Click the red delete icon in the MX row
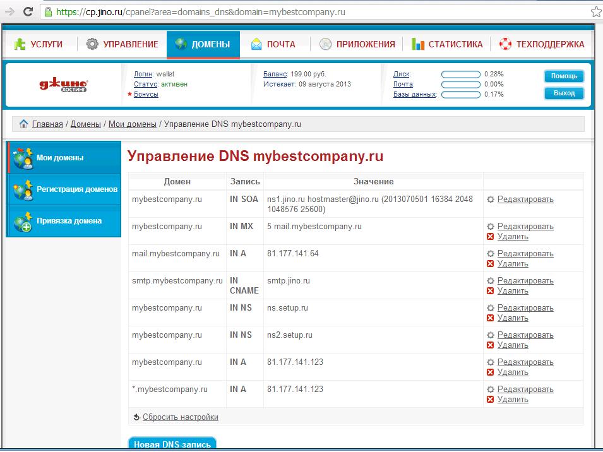Viewport: 603px width, 452px height. (x=491, y=237)
